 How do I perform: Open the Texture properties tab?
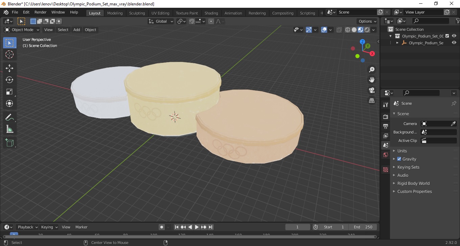[386, 170]
